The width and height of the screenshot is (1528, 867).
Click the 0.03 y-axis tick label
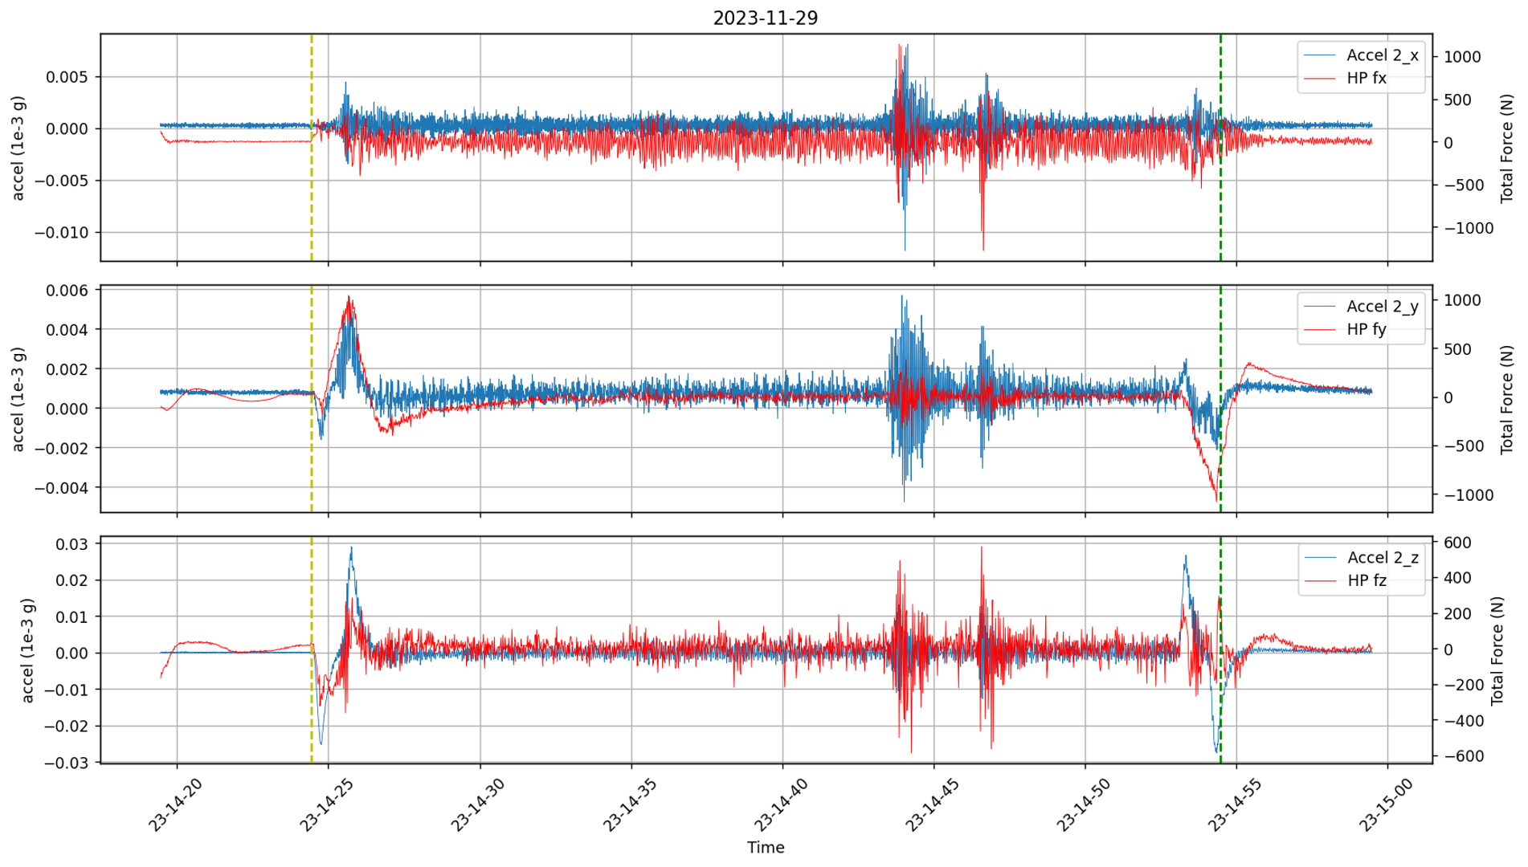point(71,543)
